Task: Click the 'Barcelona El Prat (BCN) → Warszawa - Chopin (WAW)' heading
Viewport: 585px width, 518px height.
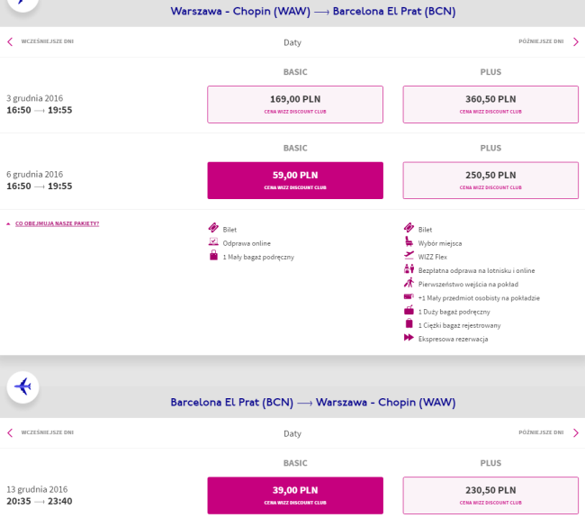Action: (313, 402)
